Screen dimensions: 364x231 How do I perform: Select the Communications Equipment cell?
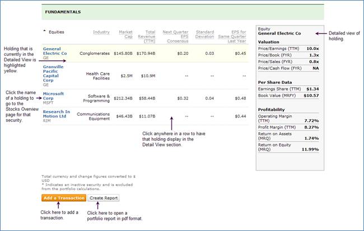tap(94, 116)
